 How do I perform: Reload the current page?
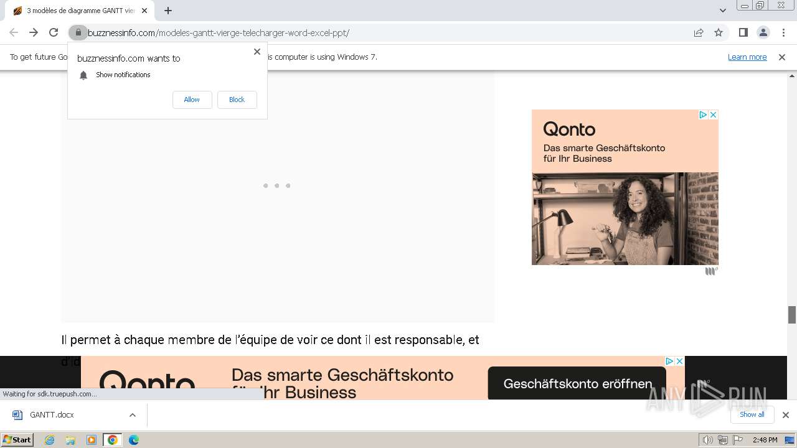(x=54, y=32)
